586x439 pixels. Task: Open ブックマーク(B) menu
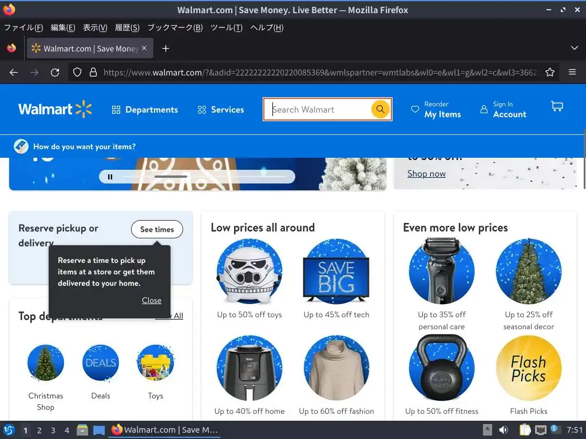tap(175, 27)
